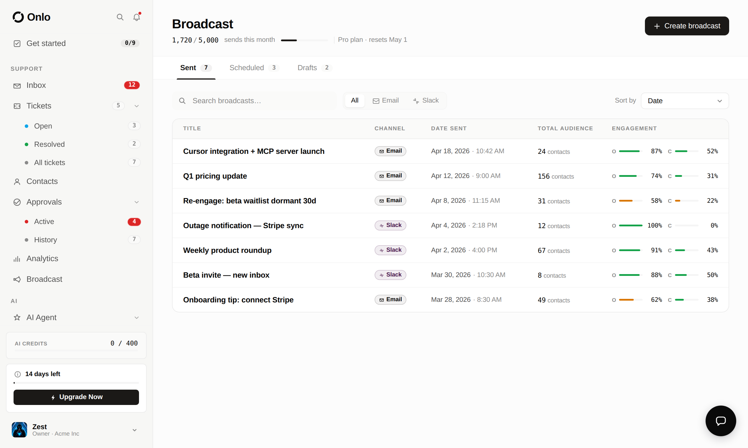Click the Contacts person icon
The width and height of the screenshot is (748, 448).
tap(17, 182)
